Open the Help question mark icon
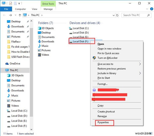This screenshot has width=154, height=136. (x=152, y=9)
